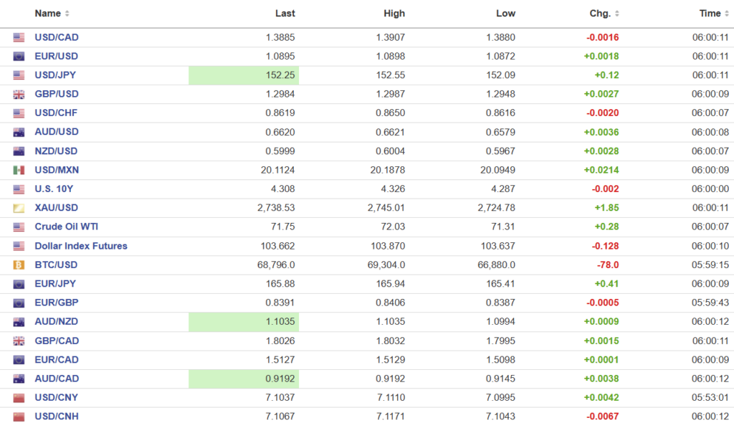Click the China flag icon beside USD/CNY
The image size is (734, 423).
[19, 398]
